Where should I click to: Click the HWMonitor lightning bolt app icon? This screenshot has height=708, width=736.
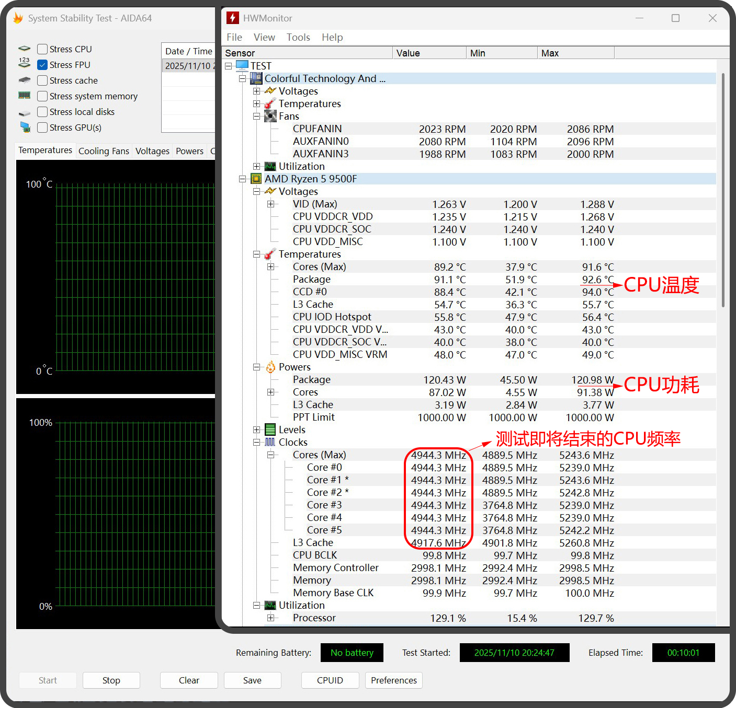click(232, 18)
